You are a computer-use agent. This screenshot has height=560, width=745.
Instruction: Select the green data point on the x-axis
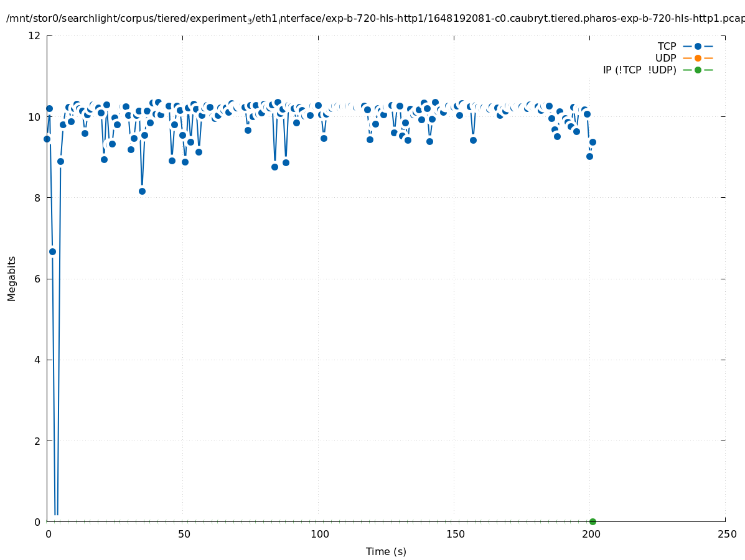[x=593, y=521]
